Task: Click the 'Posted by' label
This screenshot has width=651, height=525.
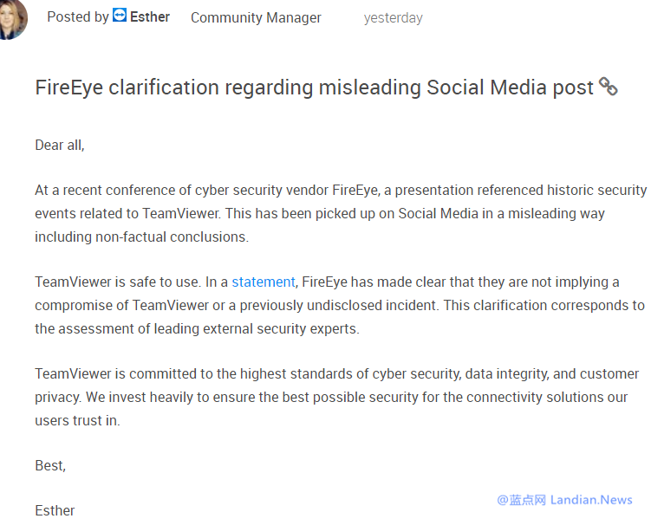Action: (x=78, y=17)
